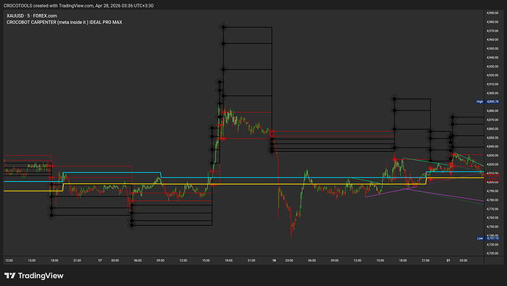The height and width of the screenshot is (286, 507).
Task: Click the 4,760.00 price axis label
Action: (x=492, y=218)
